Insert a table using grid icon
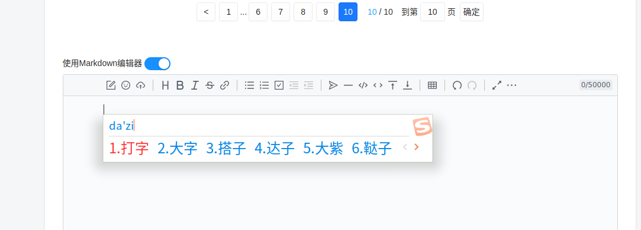 (432, 86)
